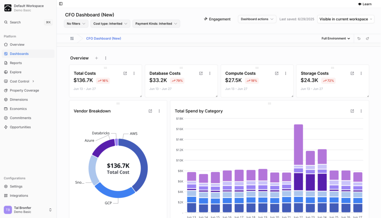Screen dimensions: 381x218
Task: Click the Engagement button
Action: [x=217, y=19]
